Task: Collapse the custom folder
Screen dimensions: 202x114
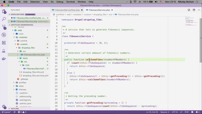Action: (24, 44)
